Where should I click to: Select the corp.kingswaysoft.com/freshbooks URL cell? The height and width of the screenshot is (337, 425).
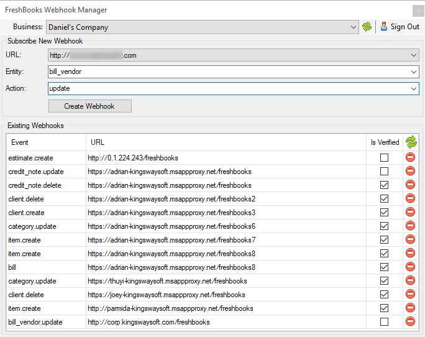(226, 322)
